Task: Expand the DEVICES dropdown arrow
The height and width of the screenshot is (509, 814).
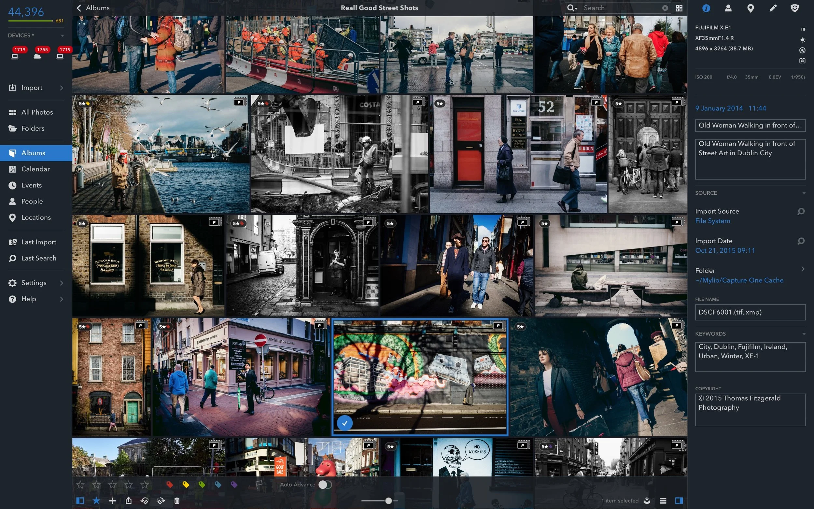Action: (x=62, y=36)
